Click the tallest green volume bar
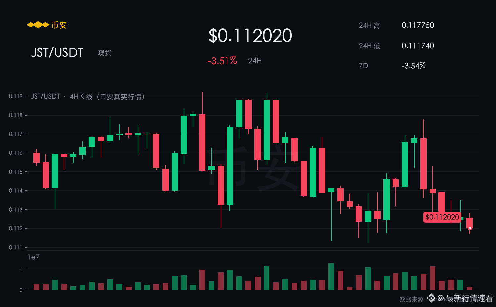This screenshot has height=307, width=496. coord(331,277)
